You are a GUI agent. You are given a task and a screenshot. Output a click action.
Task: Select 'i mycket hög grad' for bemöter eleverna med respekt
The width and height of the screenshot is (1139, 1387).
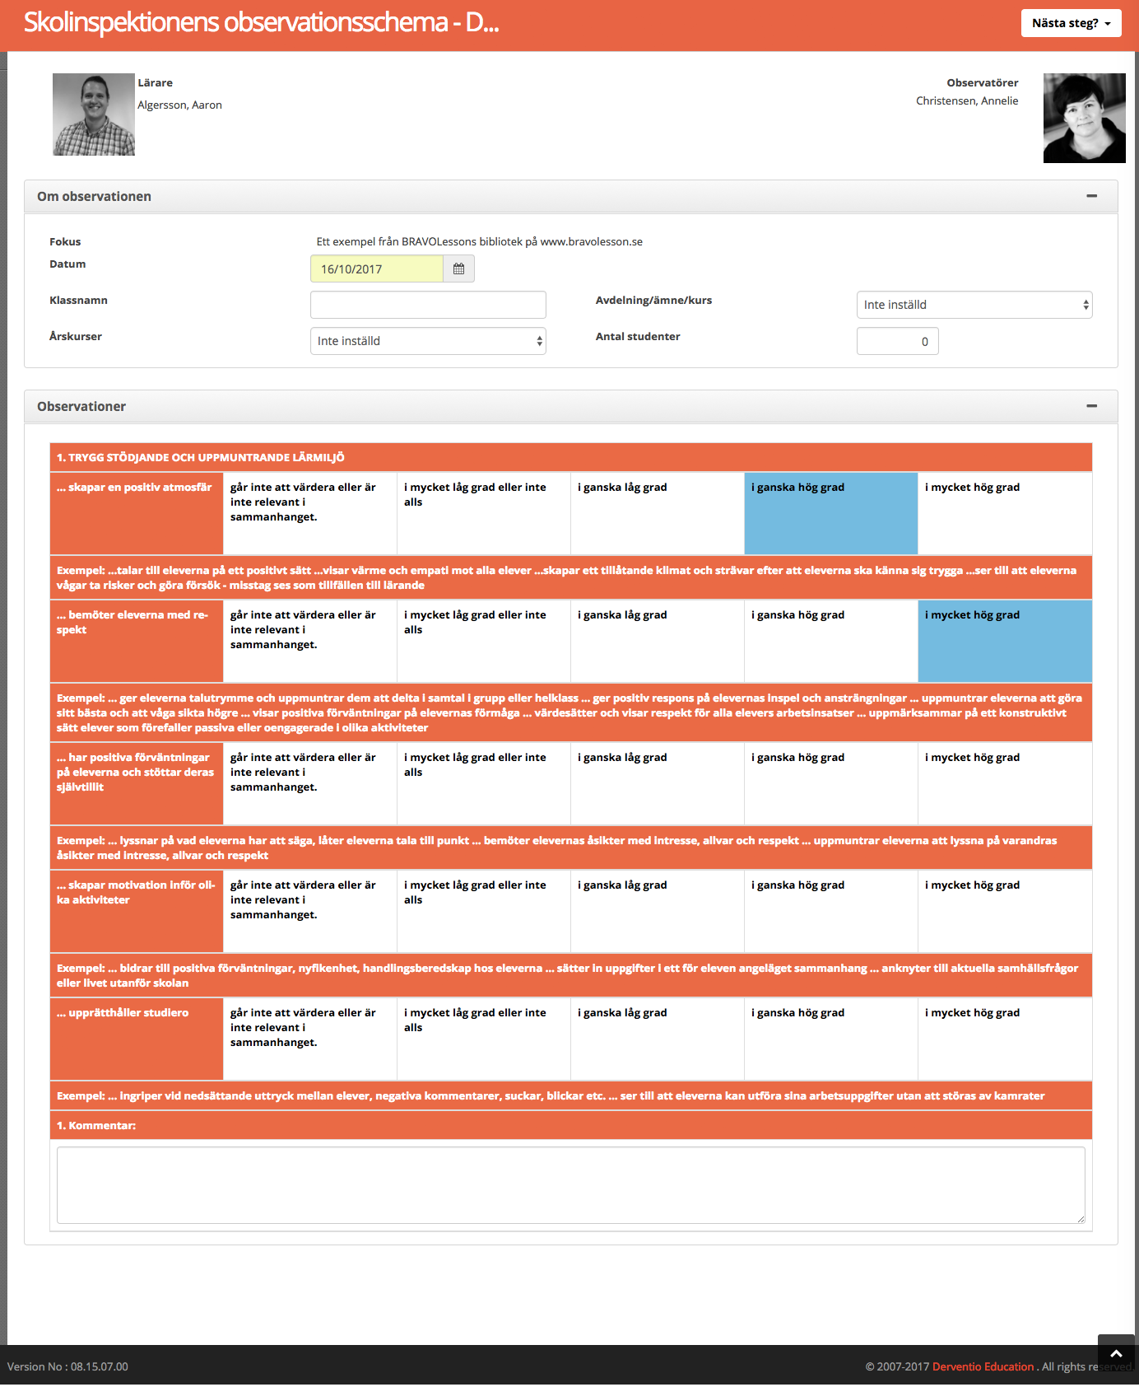point(1005,641)
